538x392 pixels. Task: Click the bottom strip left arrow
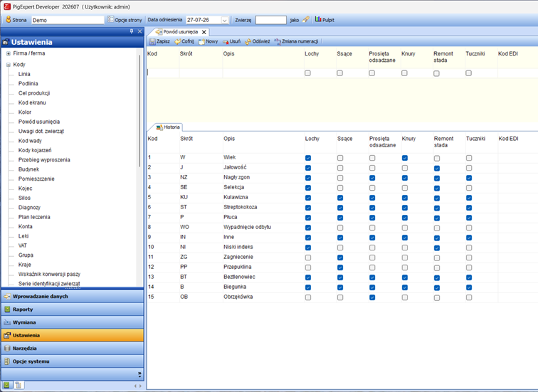[x=135, y=386]
